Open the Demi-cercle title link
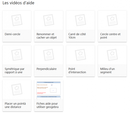Screen dimensions: 130x113 12,34
